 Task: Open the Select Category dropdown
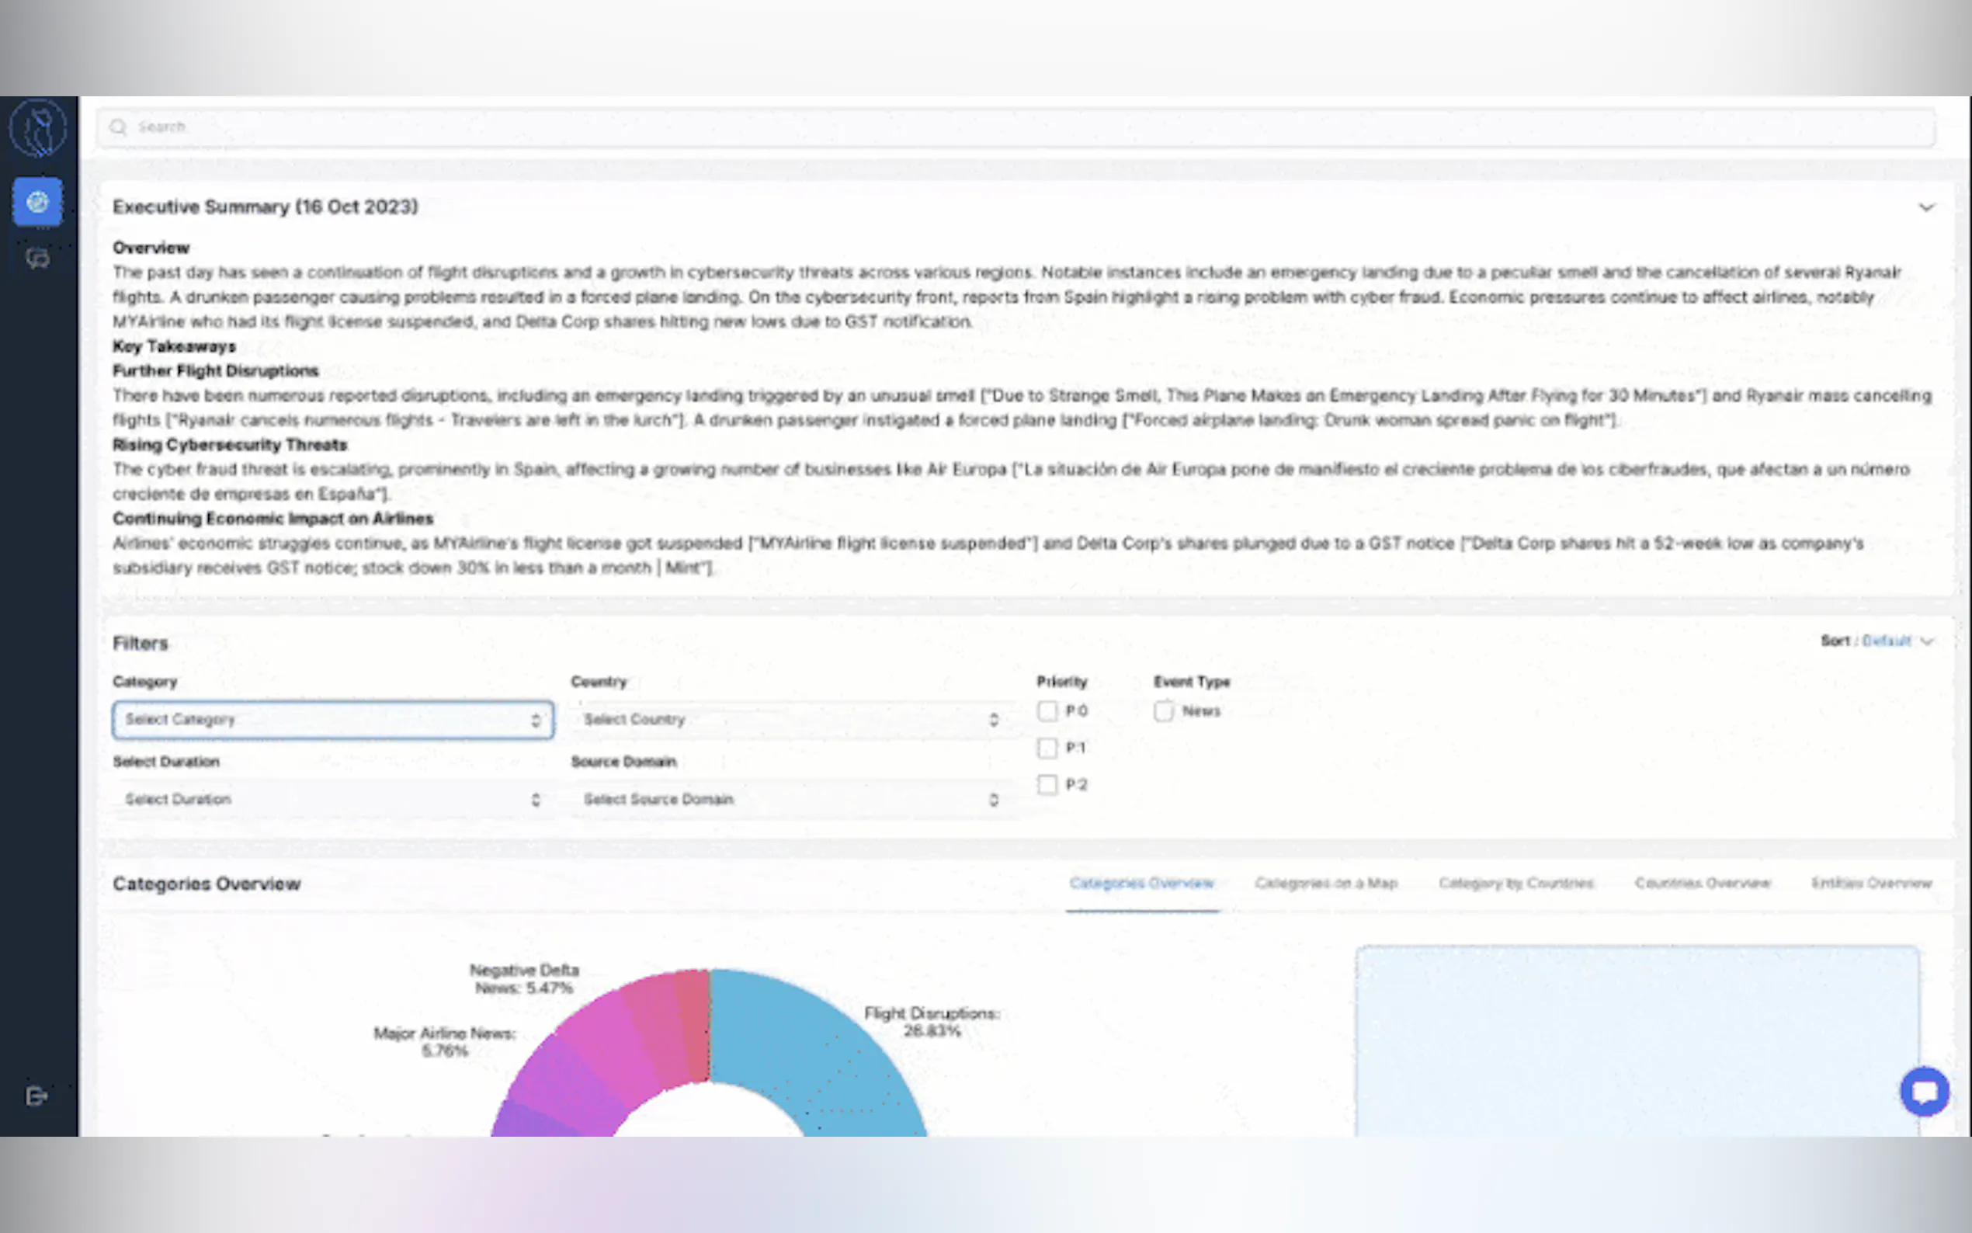click(x=332, y=720)
